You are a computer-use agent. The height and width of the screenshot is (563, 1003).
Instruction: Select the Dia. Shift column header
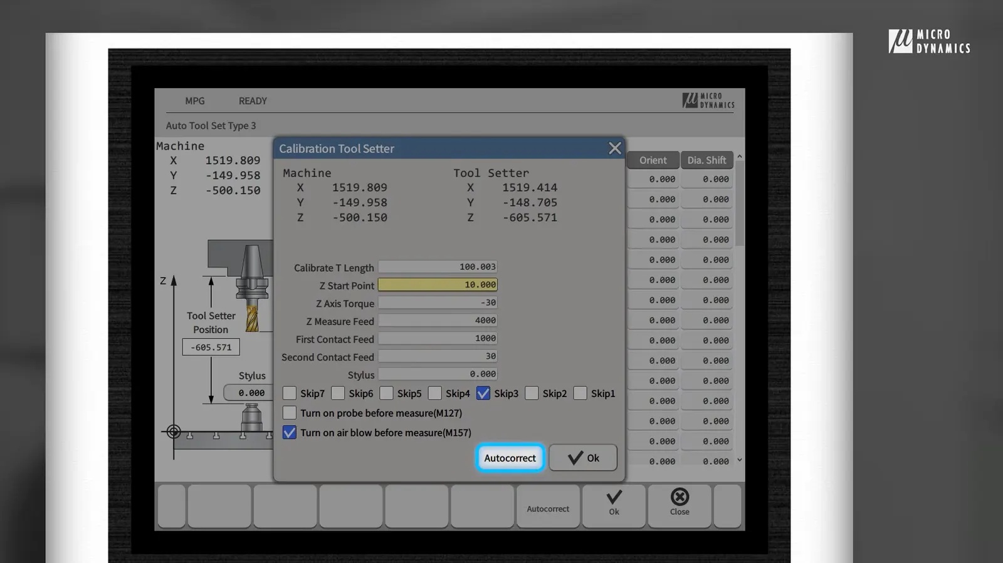[x=706, y=160]
